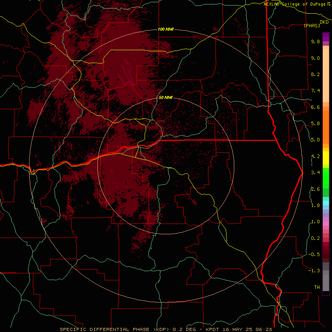Click the 100 NMI range ring label
This screenshot has height=332, width=332.
click(166, 29)
